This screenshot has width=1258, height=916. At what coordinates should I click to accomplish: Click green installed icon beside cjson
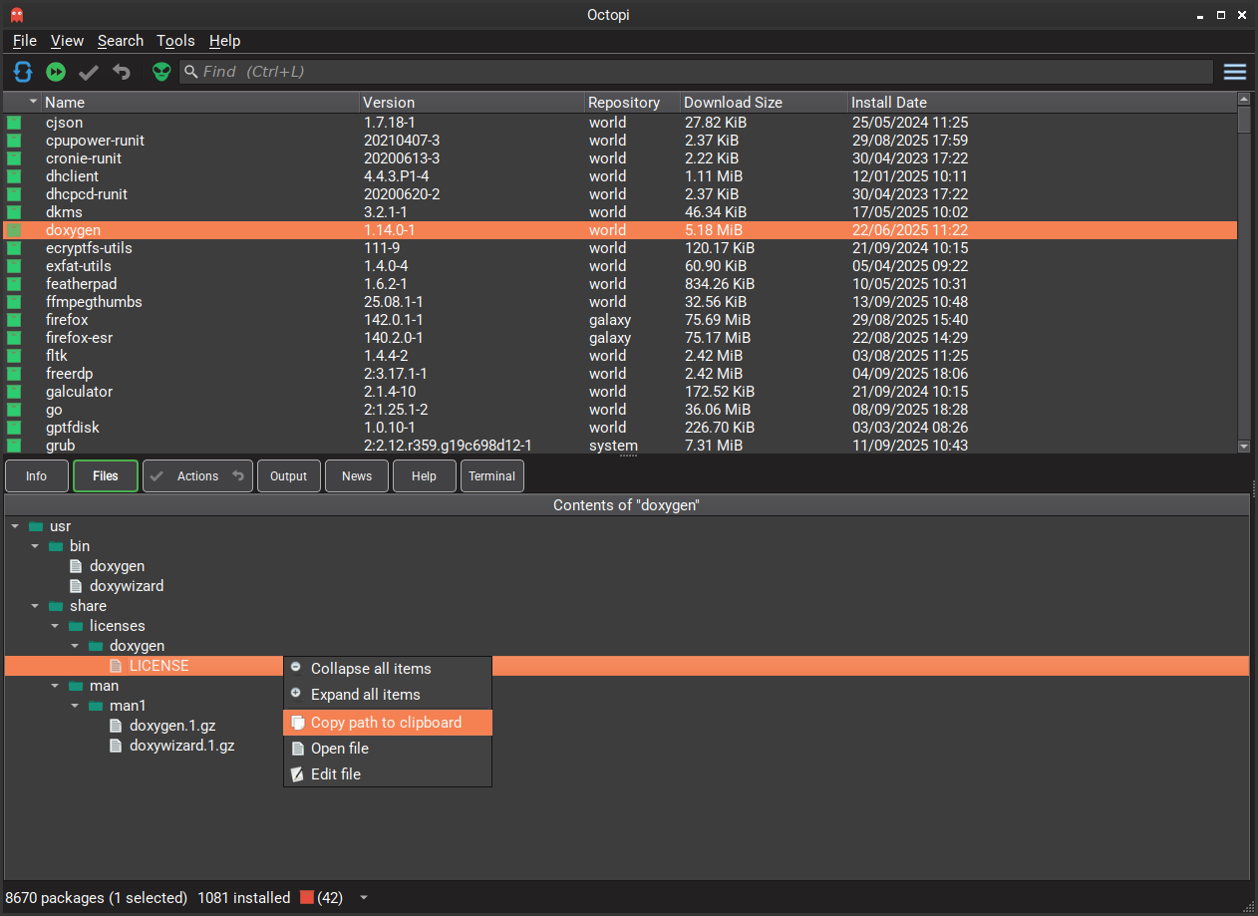tap(14, 123)
